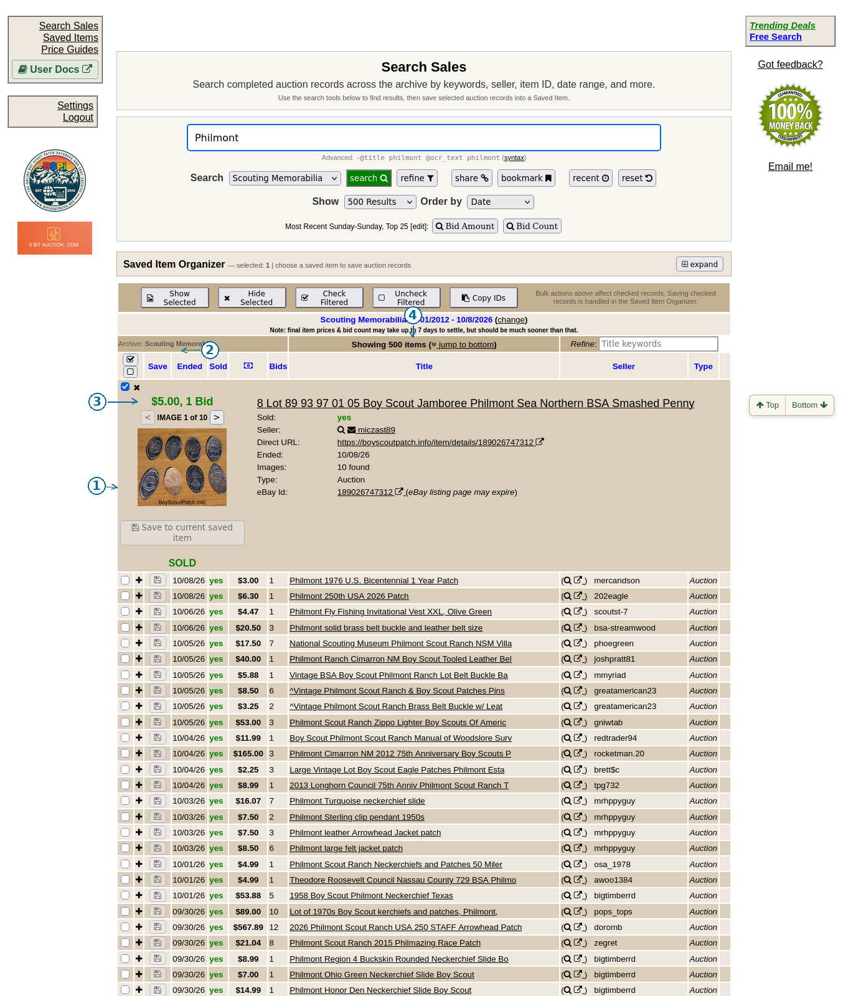The height and width of the screenshot is (996, 843).
Task: Expand Philmont Turquoise neckerchief slide row
Action: (x=139, y=801)
